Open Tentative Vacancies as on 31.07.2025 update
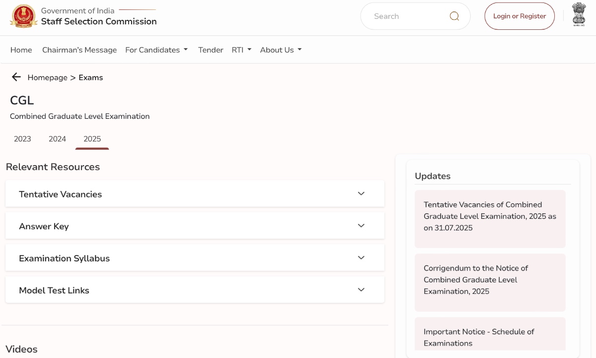Screen dimensions: 596x358 coord(490,219)
